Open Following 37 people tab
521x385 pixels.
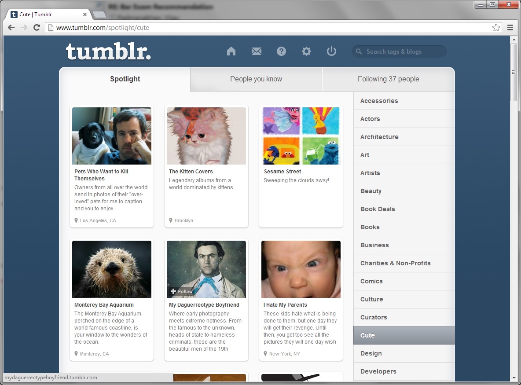click(389, 79)
